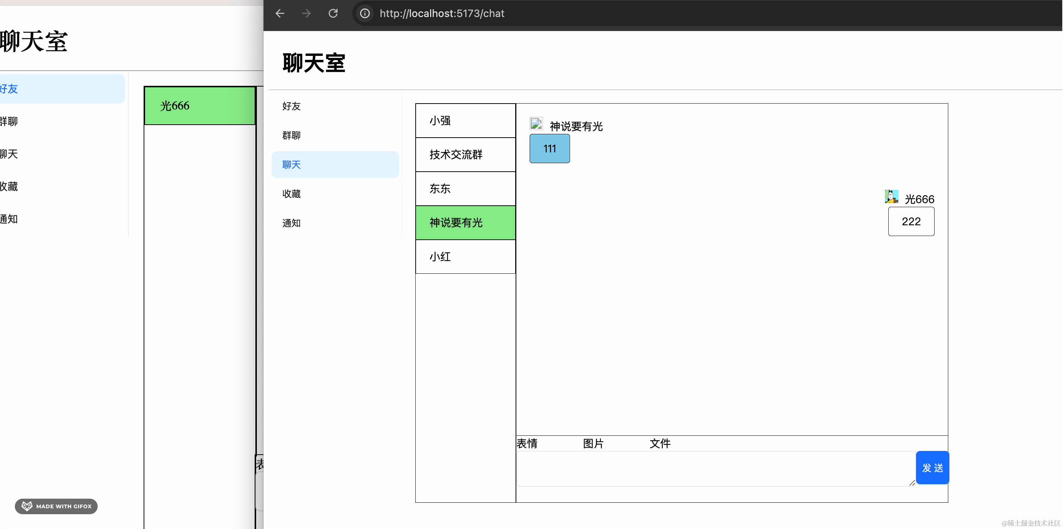Click 光666's cartoon avatar
The width and height of the screenshot is (1063, 529).
891,196
